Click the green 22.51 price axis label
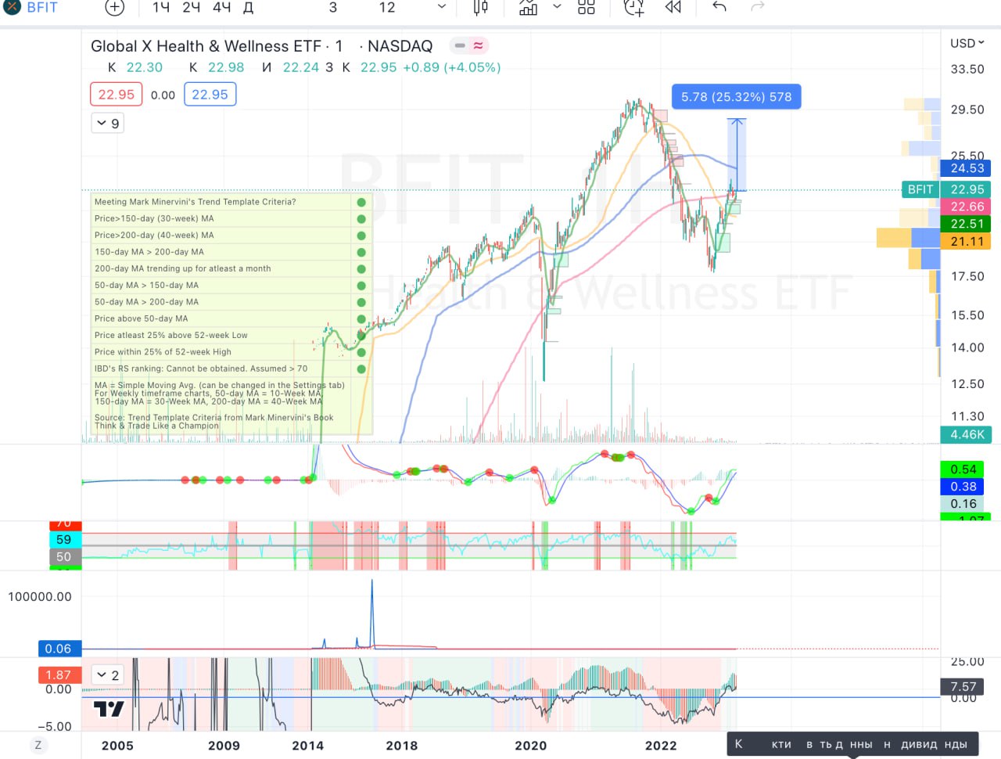This screenshot has width=1001, height=759. click(966, 224)
